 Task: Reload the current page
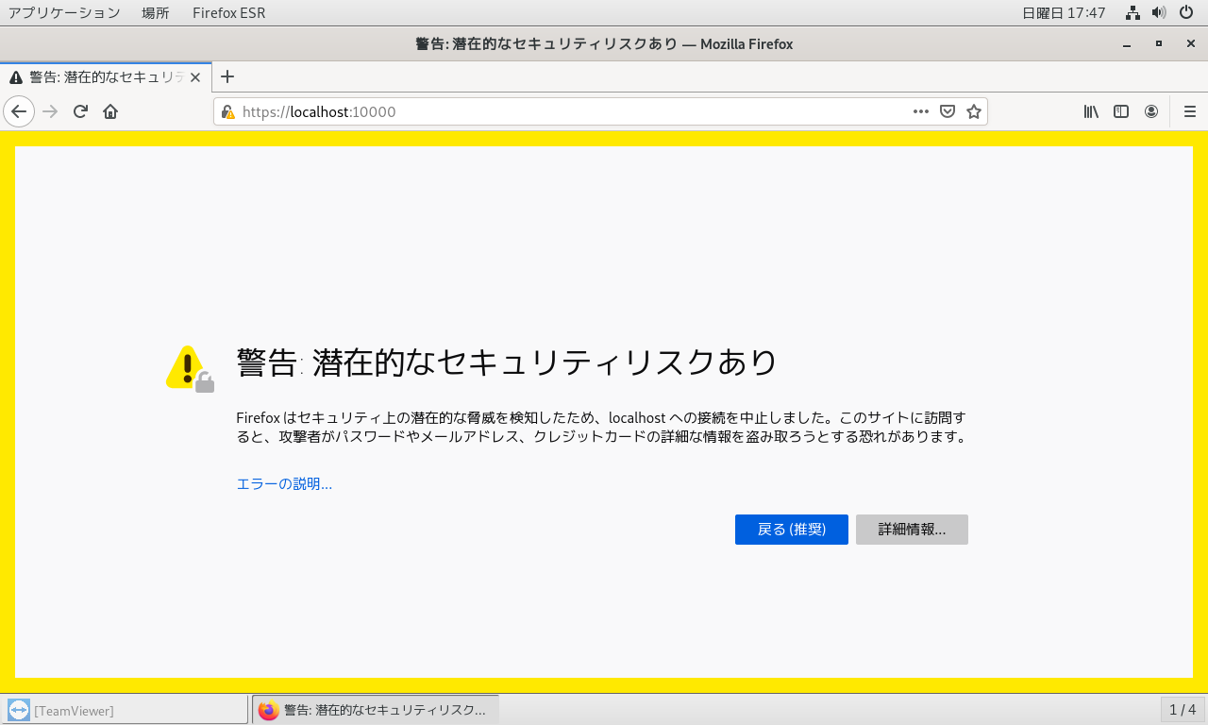point(80,111)
